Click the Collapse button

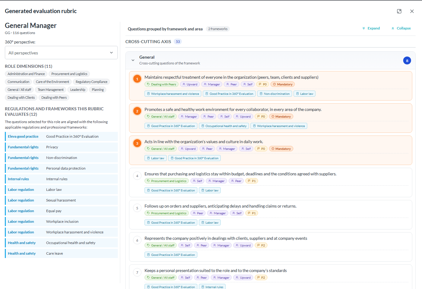point(401,28)
